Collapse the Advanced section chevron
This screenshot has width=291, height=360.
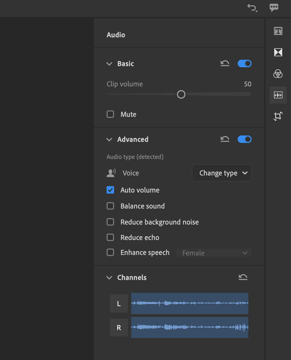[109, 139]
